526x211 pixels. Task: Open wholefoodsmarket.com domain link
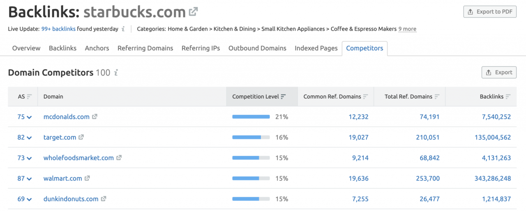pyautogui.click(x=78, y=158)
